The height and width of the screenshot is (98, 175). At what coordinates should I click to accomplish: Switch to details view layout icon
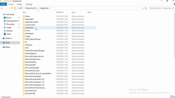(x=171, y=97)
